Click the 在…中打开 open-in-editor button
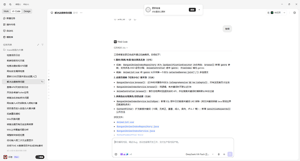Viewport: 300px width, 161px height. (x=274, y=13)
